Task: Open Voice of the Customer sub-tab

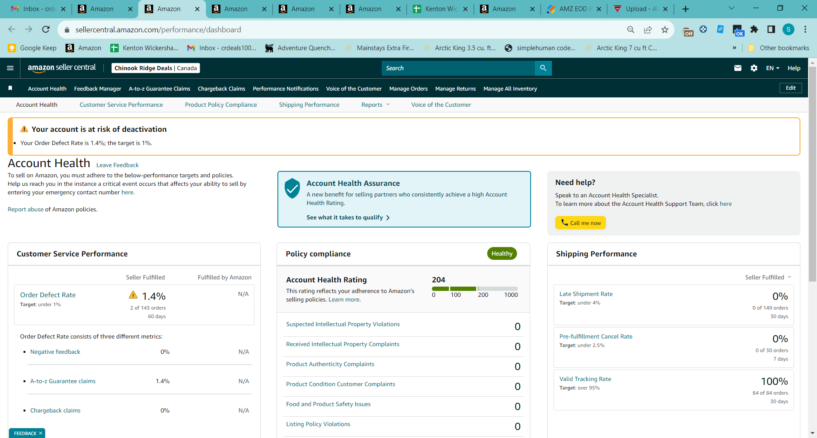Action: coord(441,105)
